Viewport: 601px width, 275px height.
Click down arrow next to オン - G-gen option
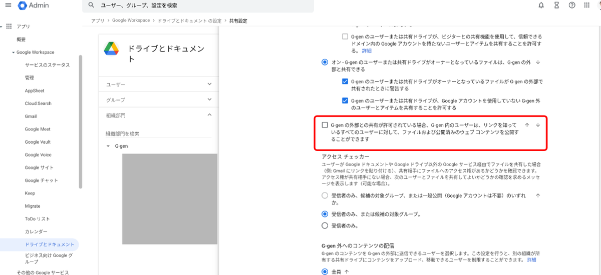click(x=538, y=62)
